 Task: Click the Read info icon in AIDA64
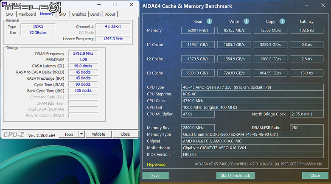point(209,21)
